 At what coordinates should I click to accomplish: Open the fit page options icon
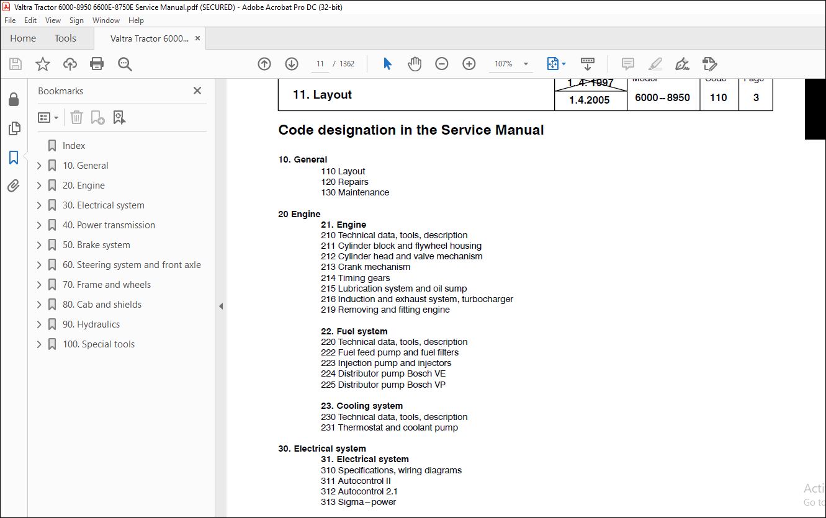(556, 64)
